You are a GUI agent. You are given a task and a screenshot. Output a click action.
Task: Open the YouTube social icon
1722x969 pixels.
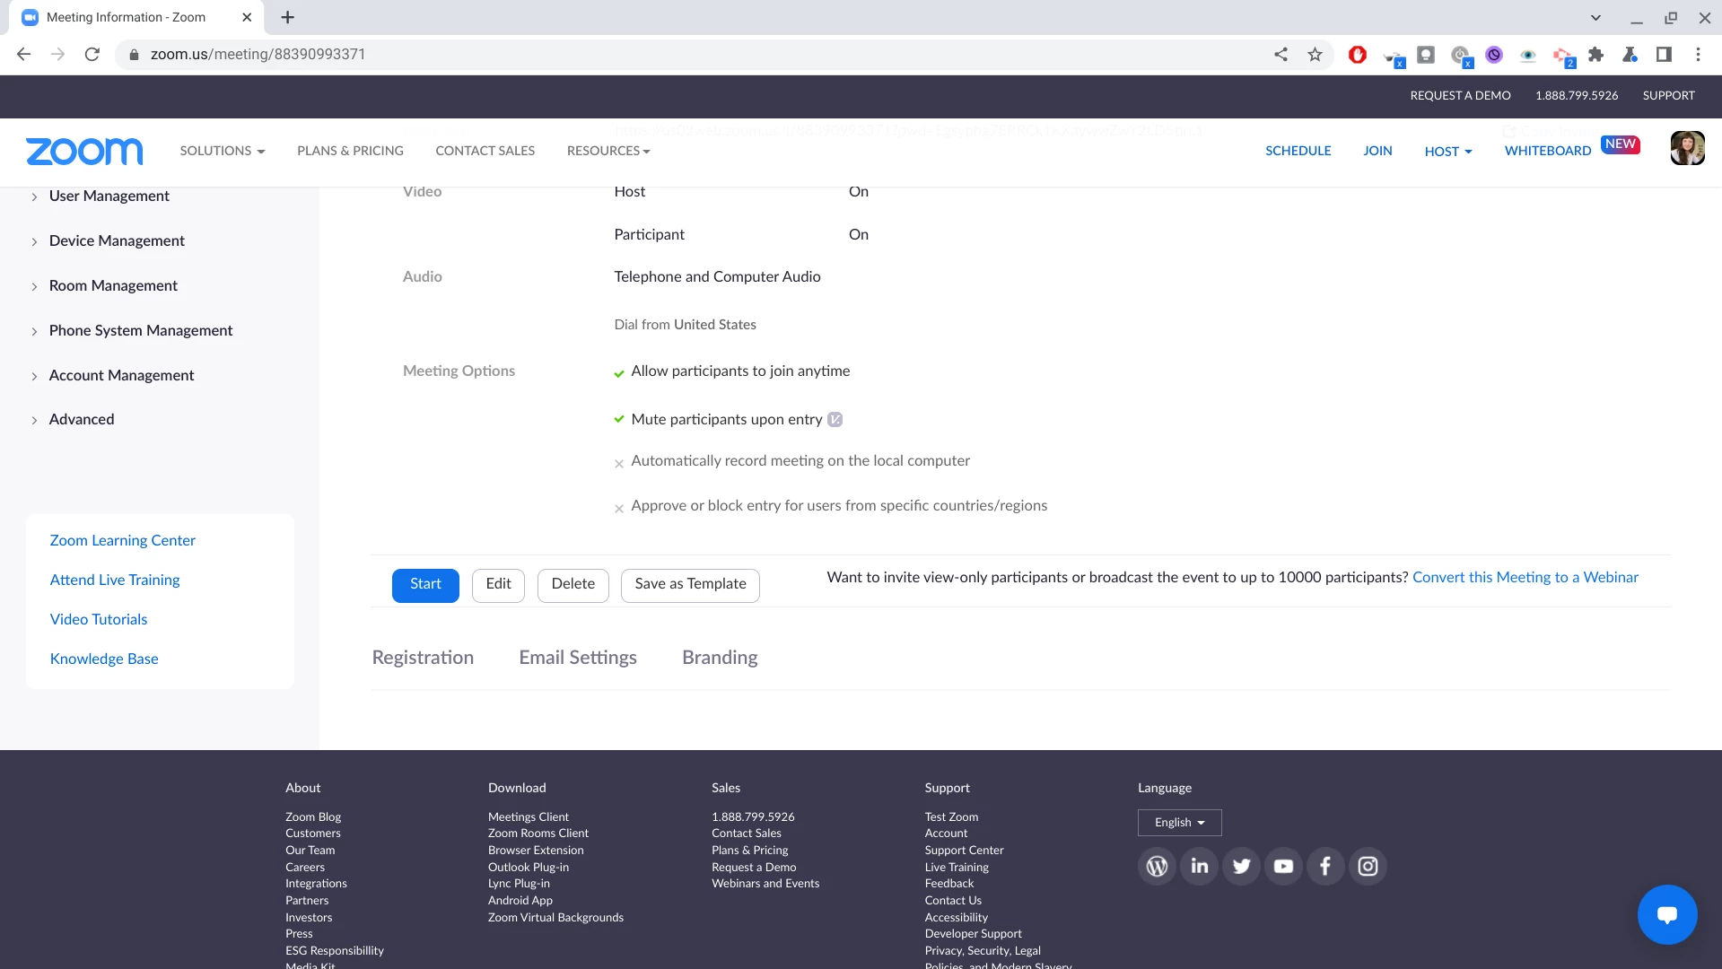[1283, 866]
